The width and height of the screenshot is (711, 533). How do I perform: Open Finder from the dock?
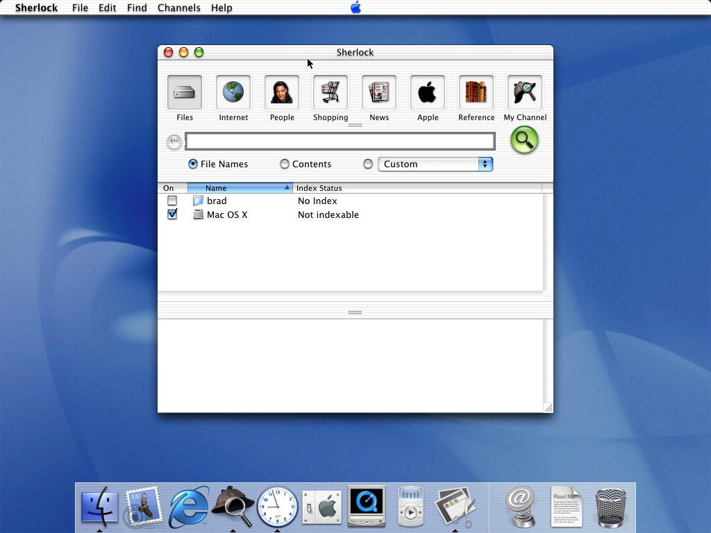(100, 507)
